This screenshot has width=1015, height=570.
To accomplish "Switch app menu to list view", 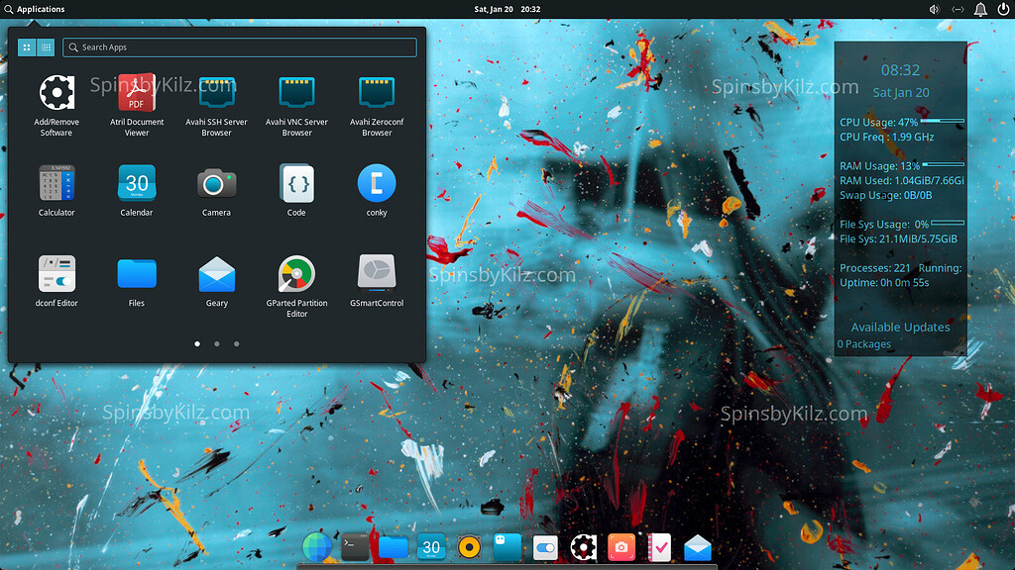I will coord(46,47).
